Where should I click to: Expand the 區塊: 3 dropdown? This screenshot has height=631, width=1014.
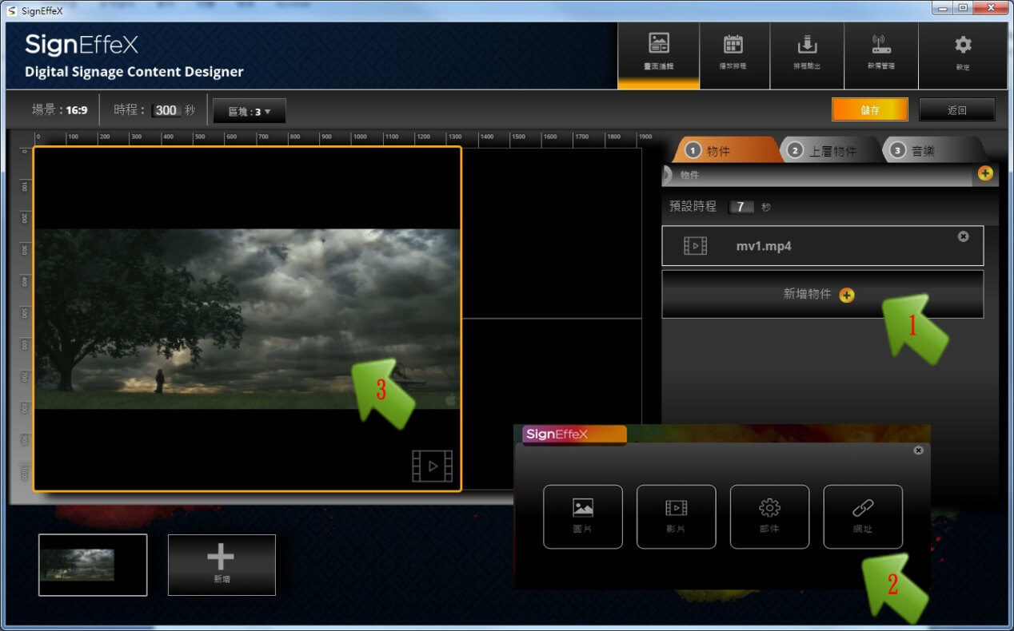pos(249,111)
